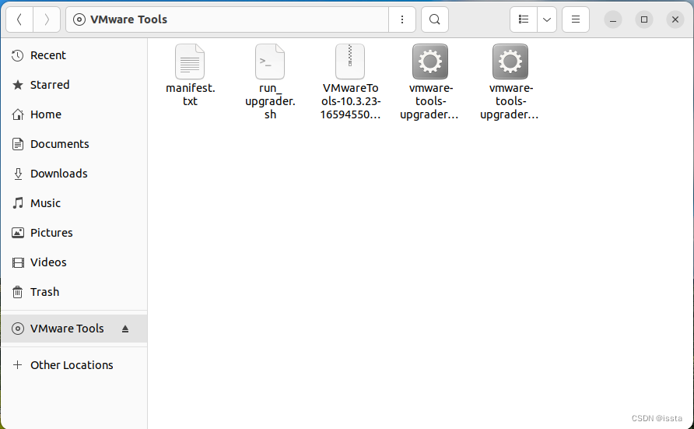Go back with the left arrow button
Viewport: 694px width, 429px height.
[x=19, y=19]
